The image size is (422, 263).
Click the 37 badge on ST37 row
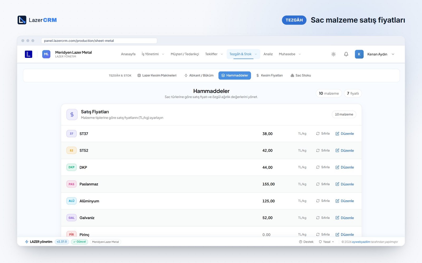[x=71, y=134]
